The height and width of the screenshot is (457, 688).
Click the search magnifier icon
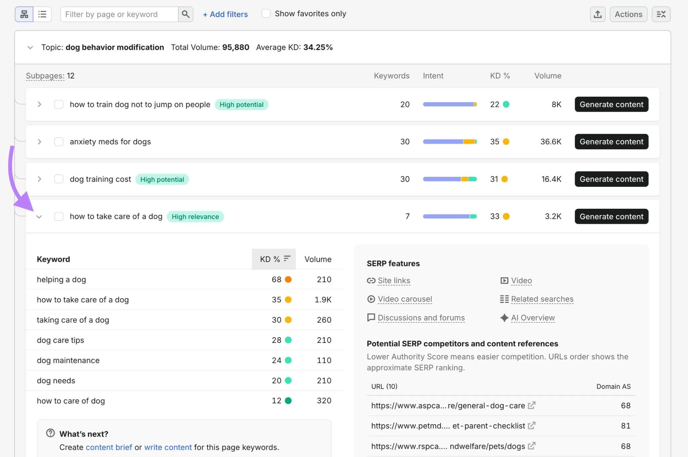click(185, 14)
